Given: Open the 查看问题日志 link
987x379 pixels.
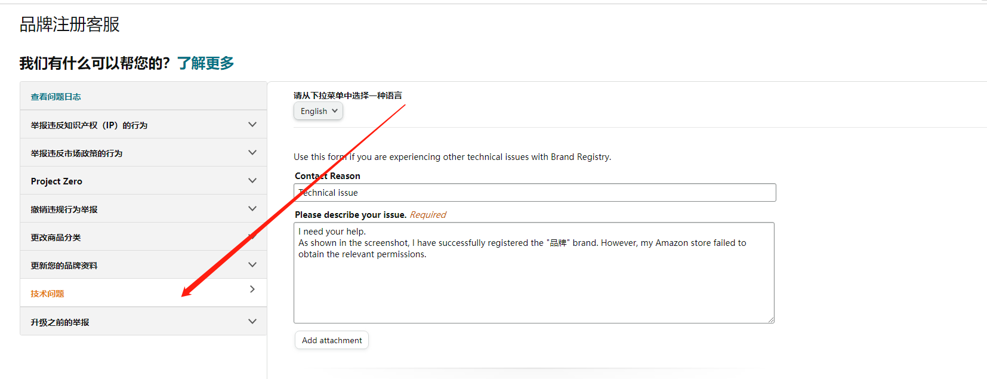Looking at the screenshot, I should point(55,97).
